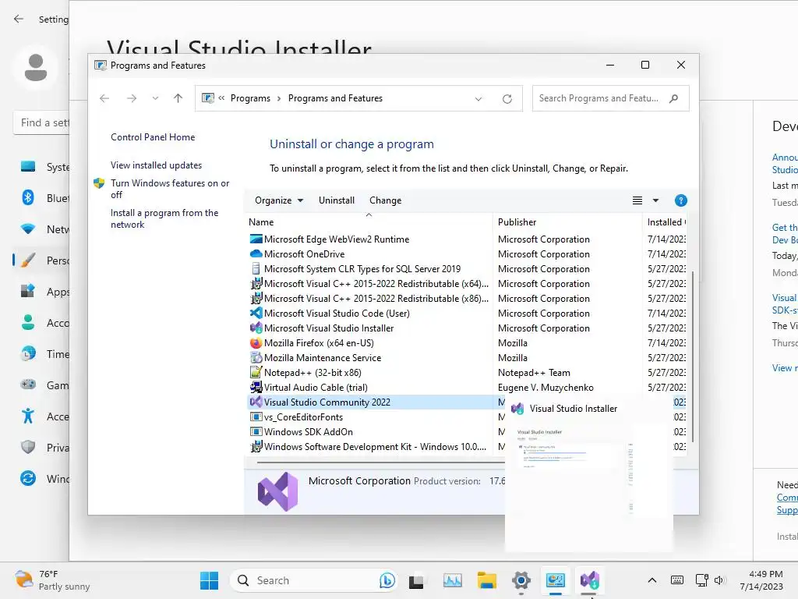Click the vertical scrollbar of the program list

tap(692, 356)
